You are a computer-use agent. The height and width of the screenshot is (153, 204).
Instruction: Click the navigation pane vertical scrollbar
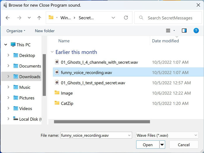point(44,75)
